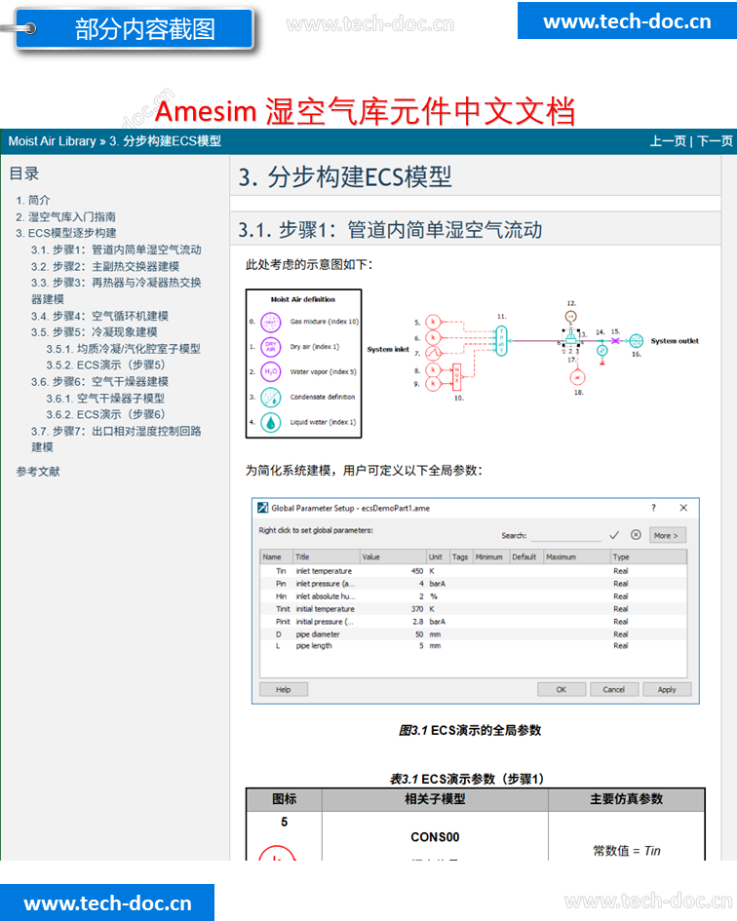The image size is (737, 921).
Task: Select the sensor component number 14
Action: tap(601, 351)
